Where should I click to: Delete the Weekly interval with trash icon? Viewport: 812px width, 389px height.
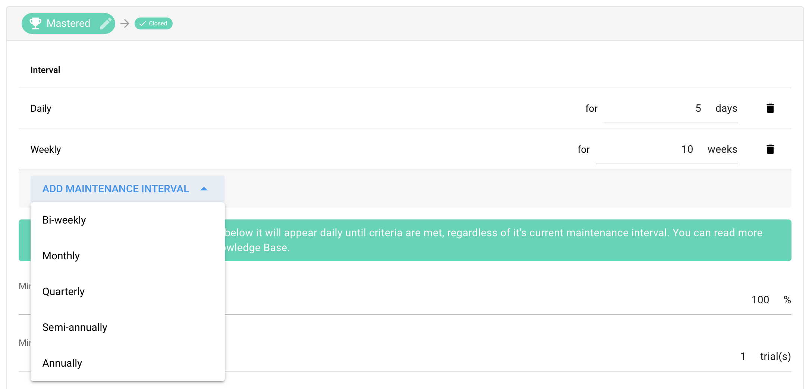770,149
